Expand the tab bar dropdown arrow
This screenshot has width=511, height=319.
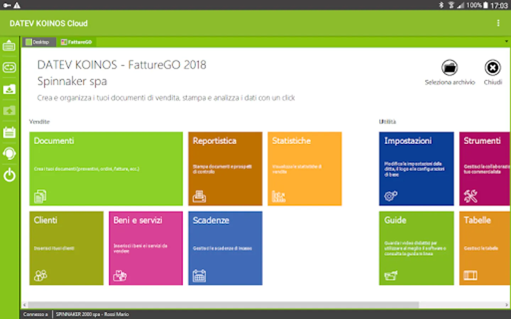[506, 41]
